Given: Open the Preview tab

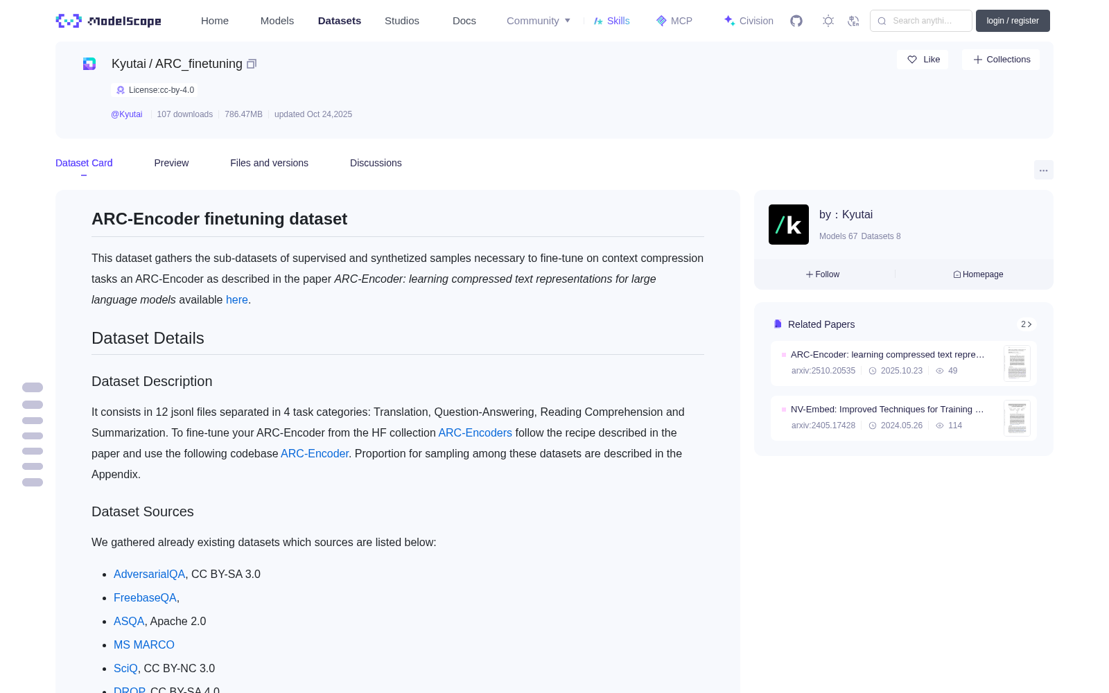Looking at the screenshot, I should coord(171,163).
